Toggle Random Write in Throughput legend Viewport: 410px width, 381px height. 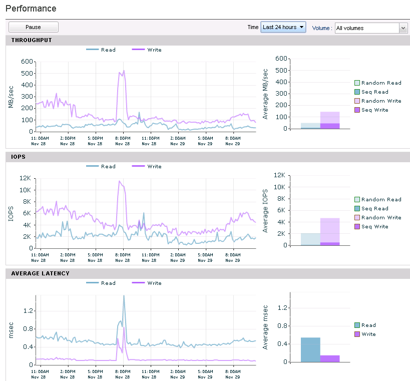coord(378,101)
